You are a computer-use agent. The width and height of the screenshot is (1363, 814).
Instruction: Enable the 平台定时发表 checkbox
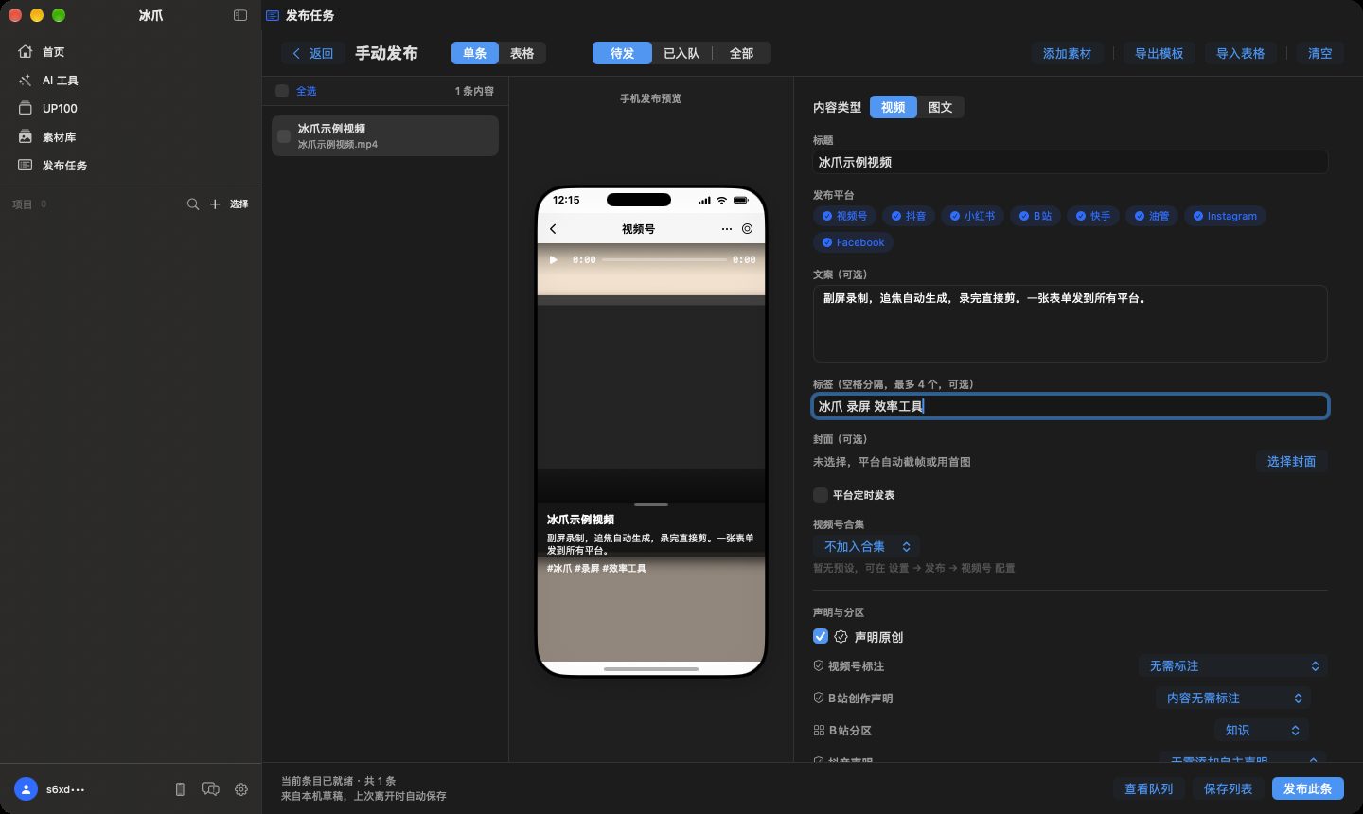(x=821, y=495)
